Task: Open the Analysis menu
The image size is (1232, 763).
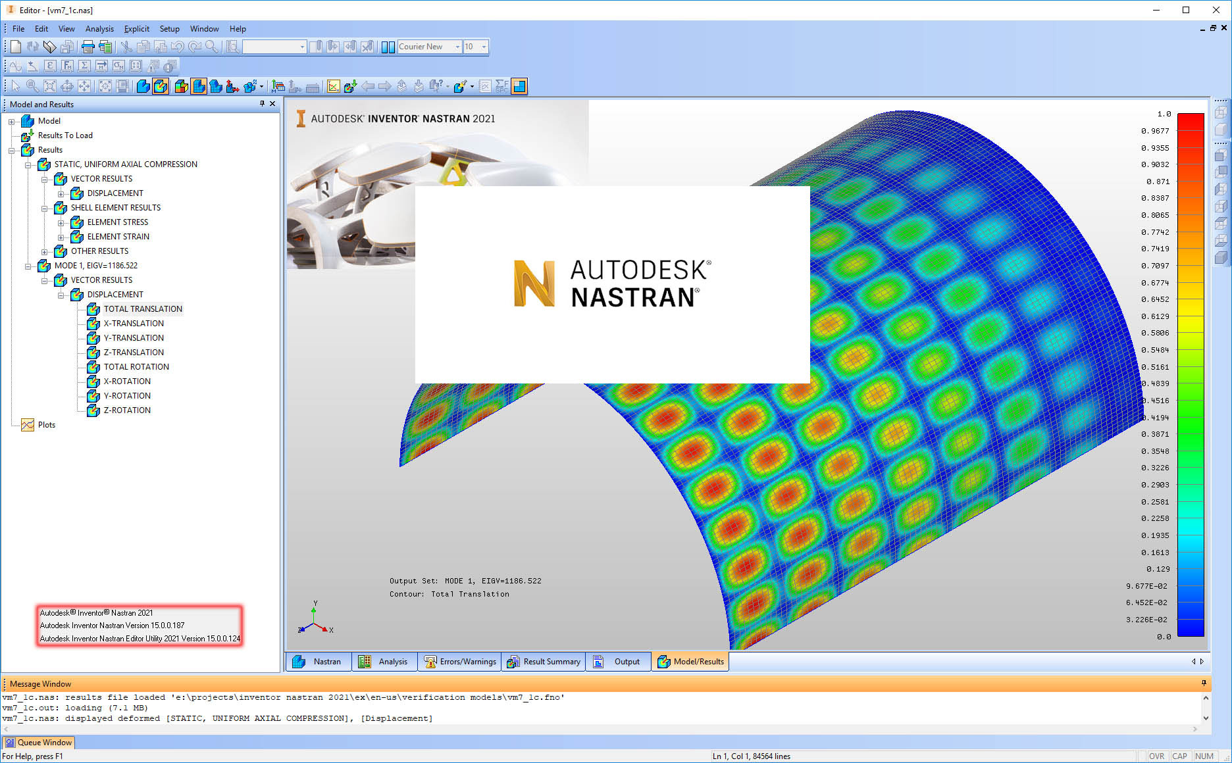Action: tap(99, 29)
